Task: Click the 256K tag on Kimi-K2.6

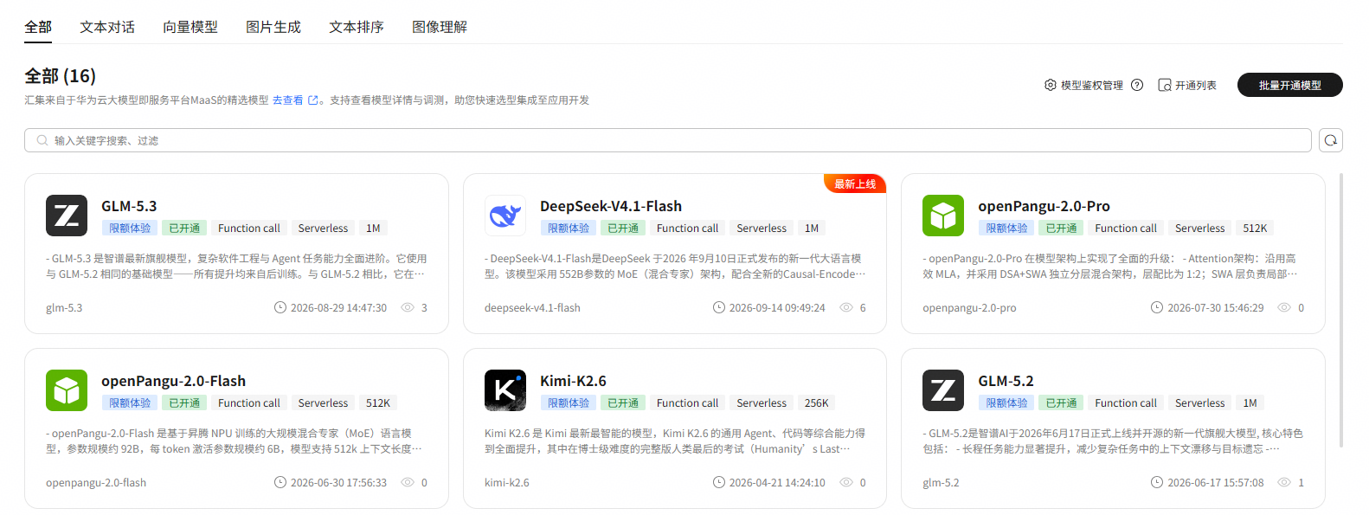Action: tap(817, 403)
